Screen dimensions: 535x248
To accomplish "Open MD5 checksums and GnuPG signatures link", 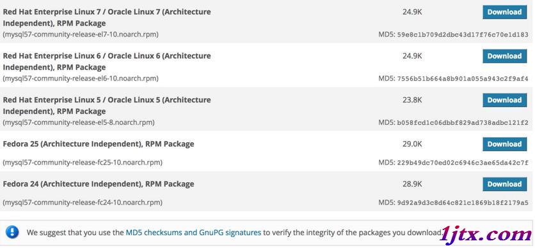I will (193, 233).
